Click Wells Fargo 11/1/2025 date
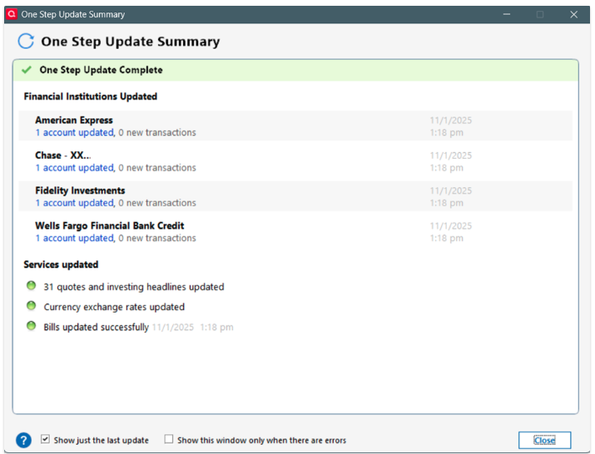The image size is (595, 454). [451, 225]
